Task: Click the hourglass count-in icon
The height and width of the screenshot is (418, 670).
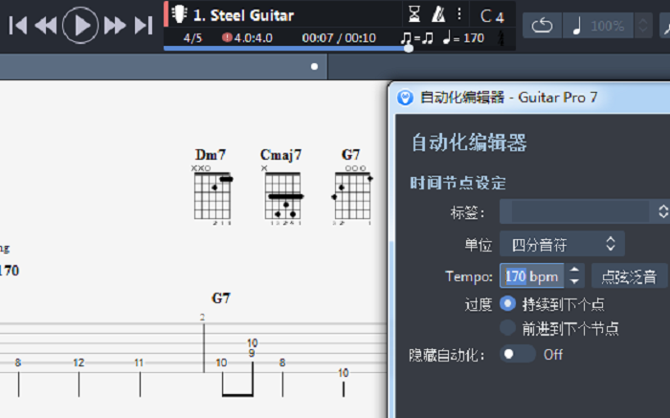Action: pos(414,14)
